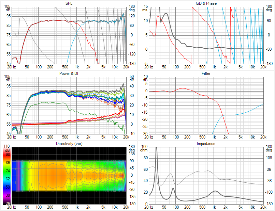The width and height of the screenshot is (275, 211).
Task: Select the Filter chart title
Action: pyautogui.click(x=206, y=74)
